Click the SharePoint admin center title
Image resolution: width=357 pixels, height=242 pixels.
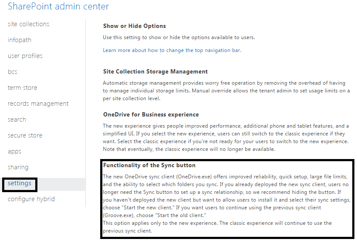click(58, 6)
